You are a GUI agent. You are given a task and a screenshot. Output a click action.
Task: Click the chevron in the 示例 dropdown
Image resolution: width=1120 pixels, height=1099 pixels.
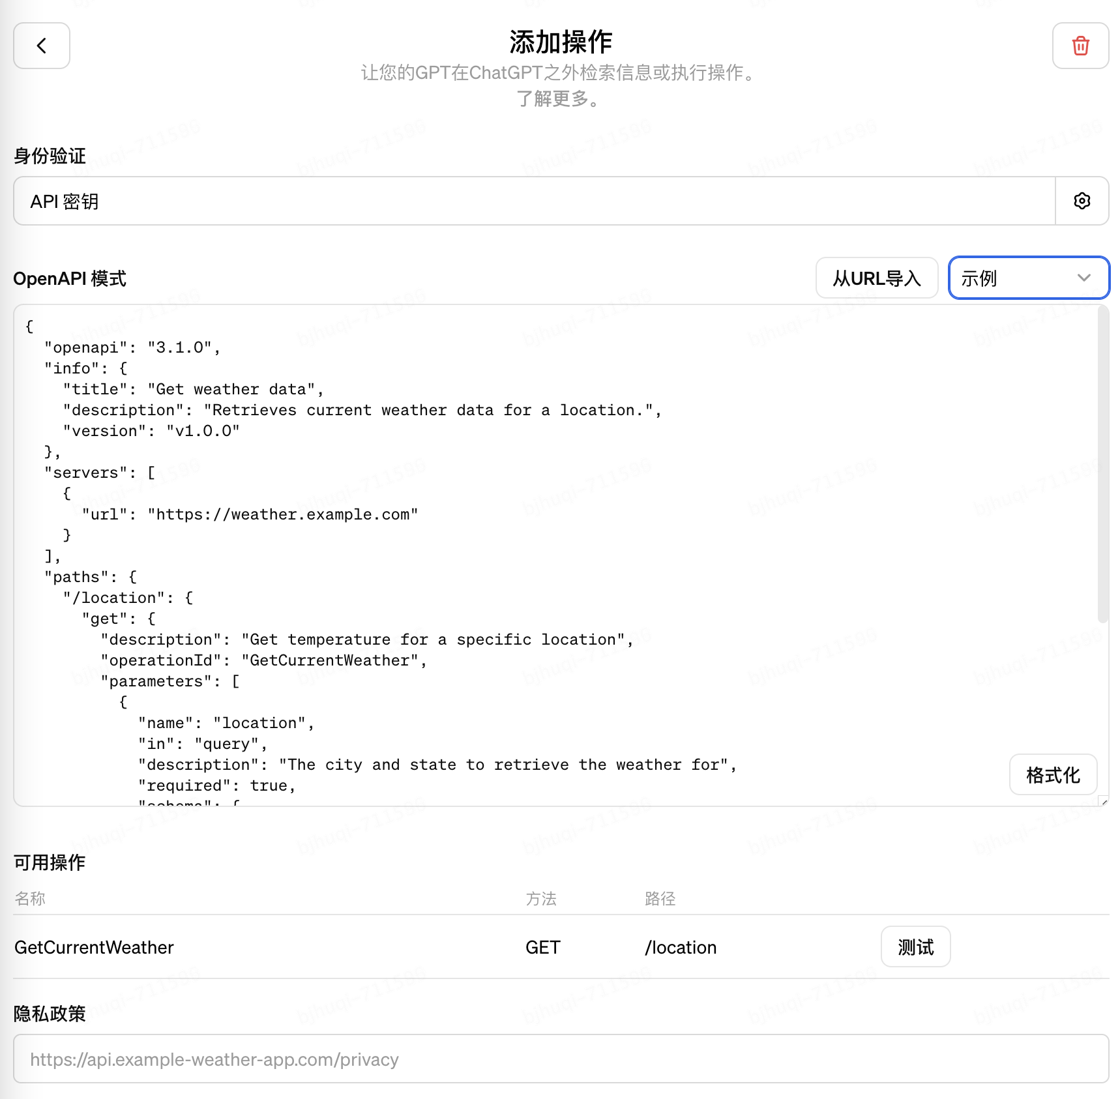(1083, 278)
